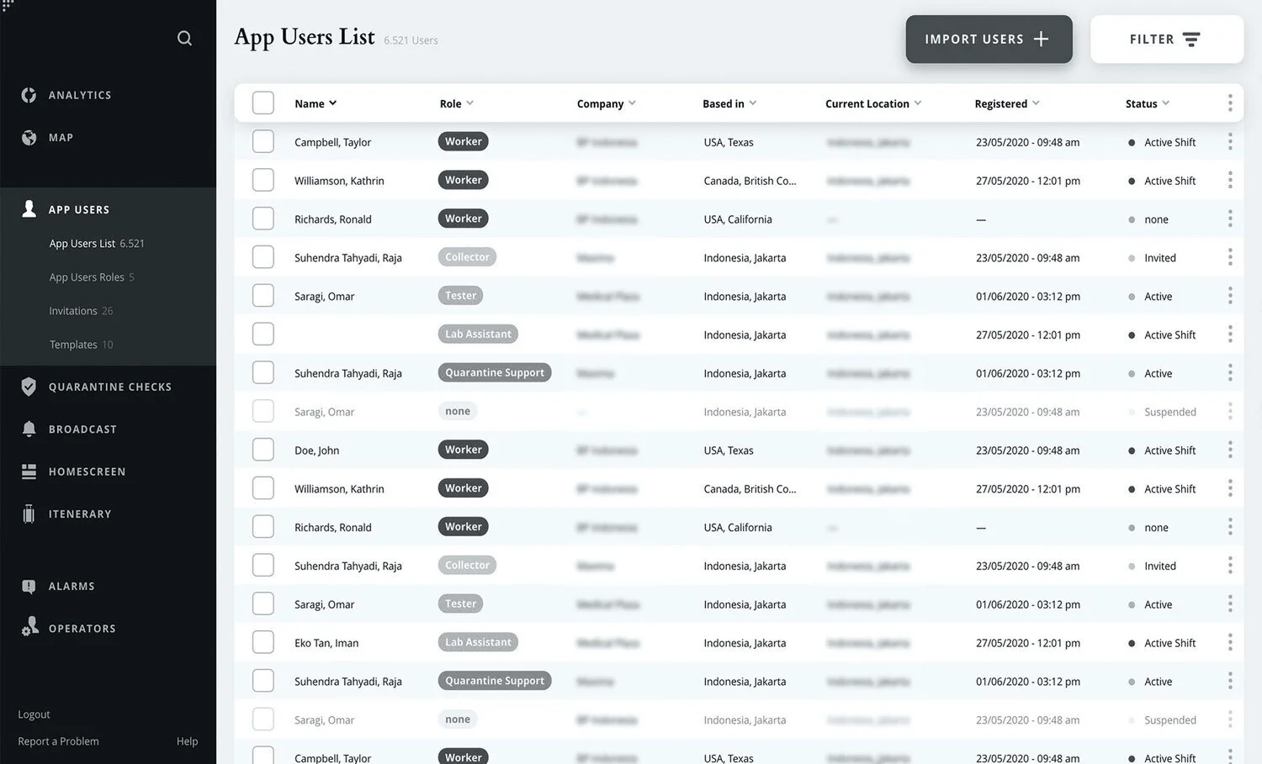The image size is (1262, 764).
Task: Click the Quarantine Checks shield icon
Action: [x=29, y=387]
